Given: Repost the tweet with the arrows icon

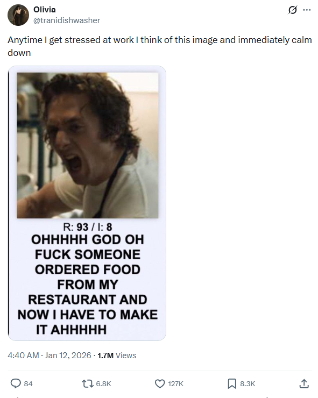Looking at the screenshot, I should tap(88, 383).
